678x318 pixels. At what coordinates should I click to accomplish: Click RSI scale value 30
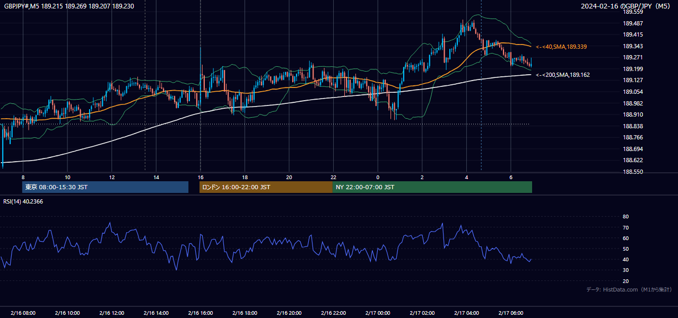[x=625, y=270]
